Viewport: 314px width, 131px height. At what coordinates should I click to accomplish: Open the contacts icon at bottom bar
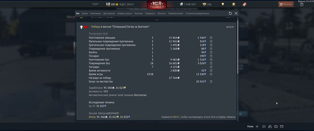[x=270, y=126]
